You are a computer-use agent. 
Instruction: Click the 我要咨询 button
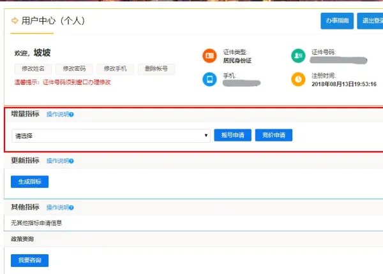(x=29, y=261)
